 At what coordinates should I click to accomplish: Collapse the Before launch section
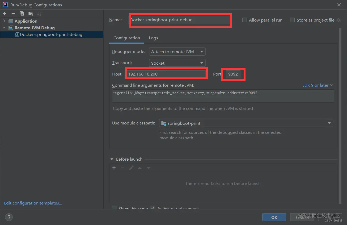coord(112,159)
